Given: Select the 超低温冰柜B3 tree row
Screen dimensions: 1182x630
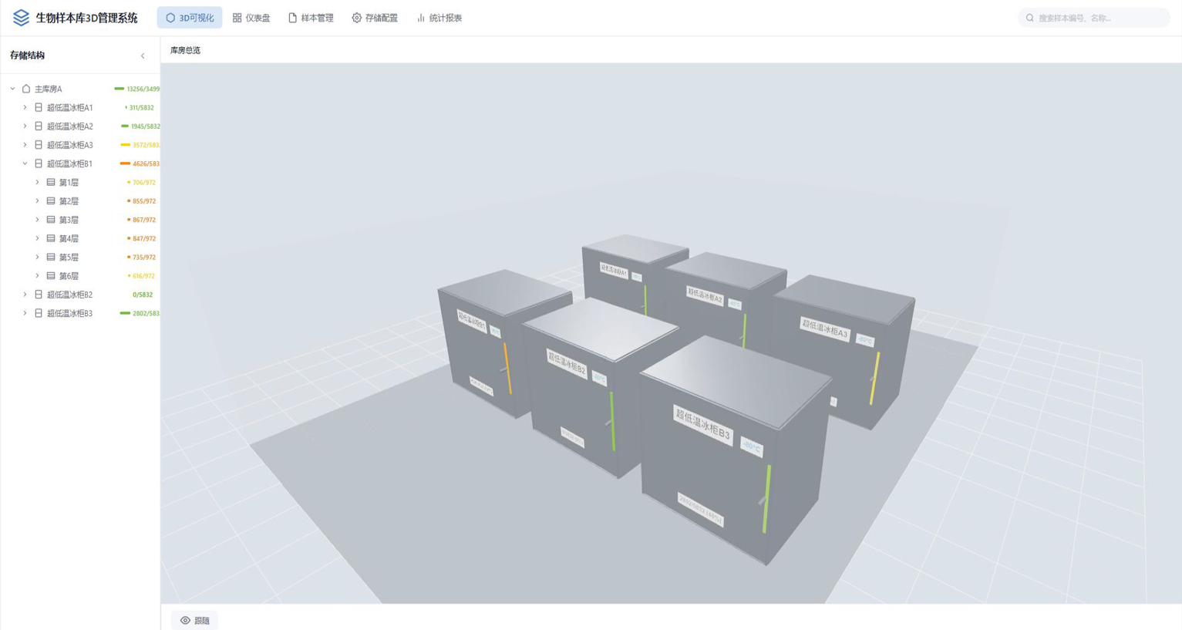Looking at the screenshot, I should coord(80,313).
